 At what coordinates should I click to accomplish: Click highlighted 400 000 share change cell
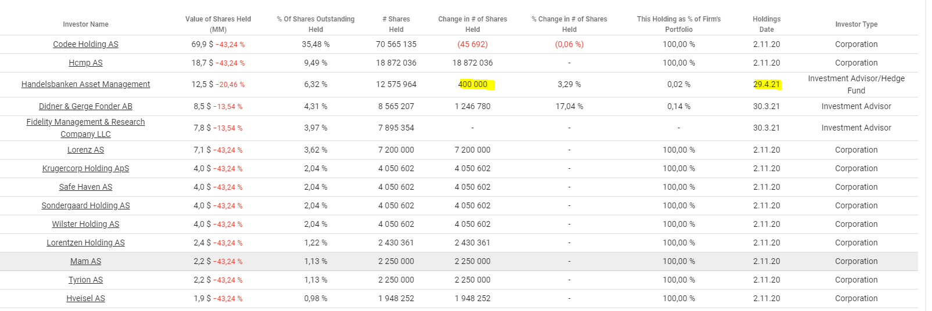[473, 84]
